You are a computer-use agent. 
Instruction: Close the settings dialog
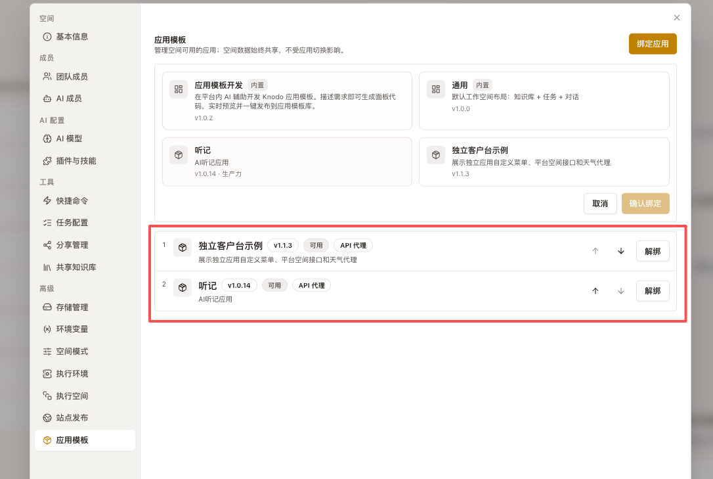coord(677,18)
